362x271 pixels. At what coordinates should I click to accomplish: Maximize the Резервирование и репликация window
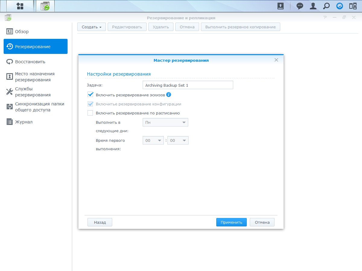(x=344, y=18)
